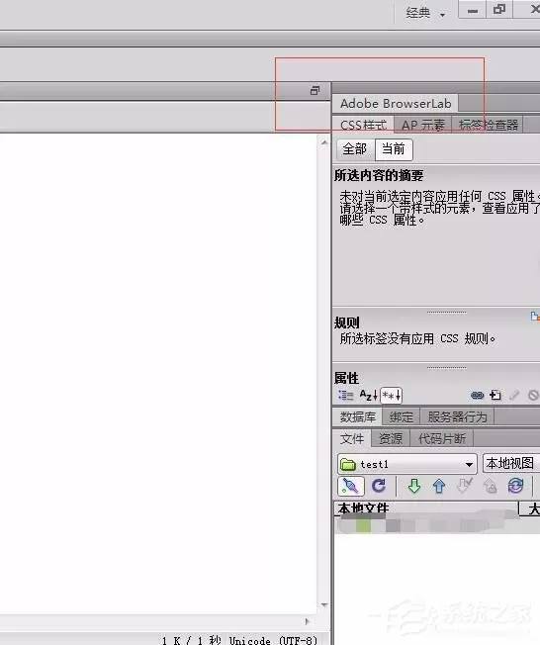Click the refresh files icon
Viewport: 540px width, 645px height.
click(x=379, y=486)
